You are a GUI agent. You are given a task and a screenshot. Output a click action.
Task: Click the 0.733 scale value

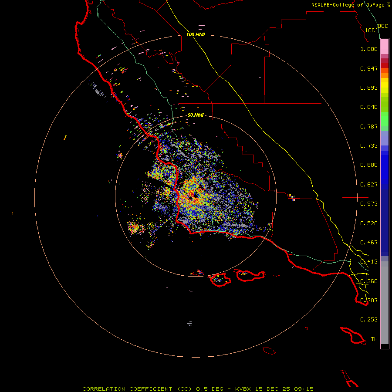369,146
